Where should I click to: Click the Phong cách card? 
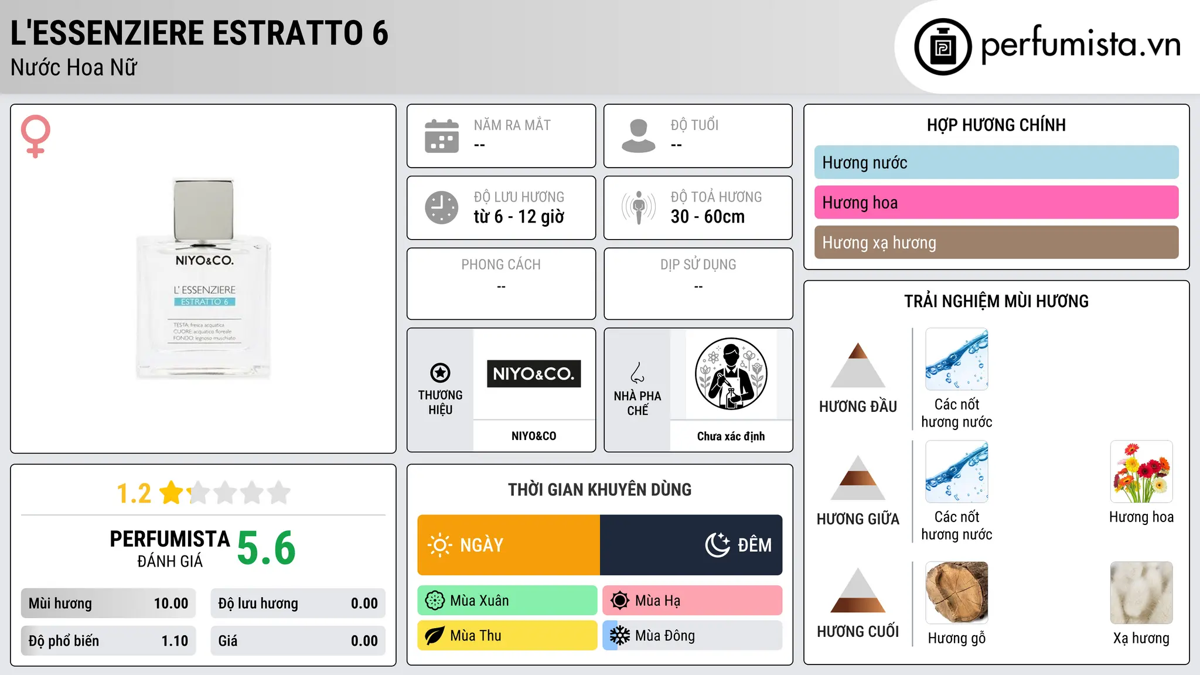[x=501, y=284]
